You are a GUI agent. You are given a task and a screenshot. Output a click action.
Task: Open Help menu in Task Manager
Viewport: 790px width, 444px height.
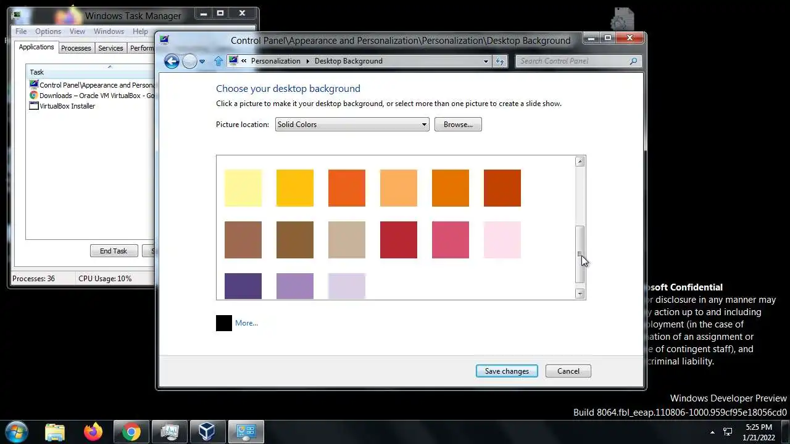coord(140,31)
